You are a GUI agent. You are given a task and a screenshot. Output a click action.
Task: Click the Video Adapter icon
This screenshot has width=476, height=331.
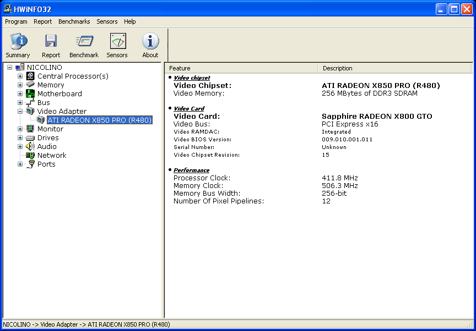[30, 111]
